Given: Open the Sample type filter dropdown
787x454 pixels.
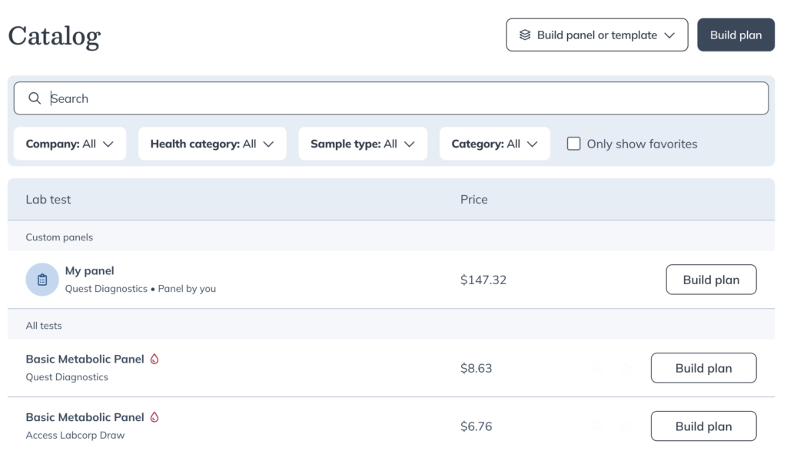Looking at the screenshot, I should [363, 144].
